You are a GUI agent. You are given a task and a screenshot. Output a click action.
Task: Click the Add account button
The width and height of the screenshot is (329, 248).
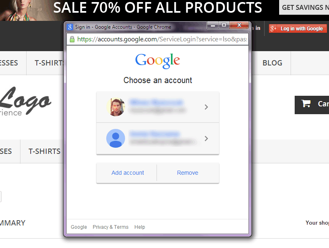tap(127, 173)
